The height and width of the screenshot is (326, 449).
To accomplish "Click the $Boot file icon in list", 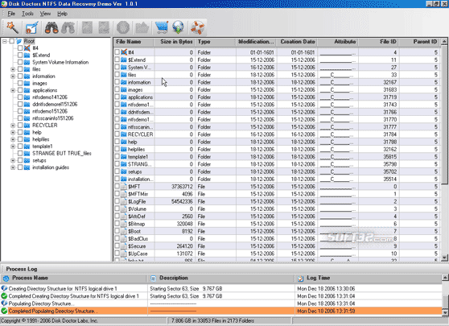I will 124,231.
